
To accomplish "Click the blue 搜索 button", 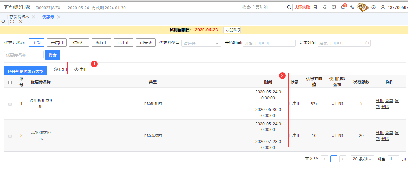I will point(53,55).
